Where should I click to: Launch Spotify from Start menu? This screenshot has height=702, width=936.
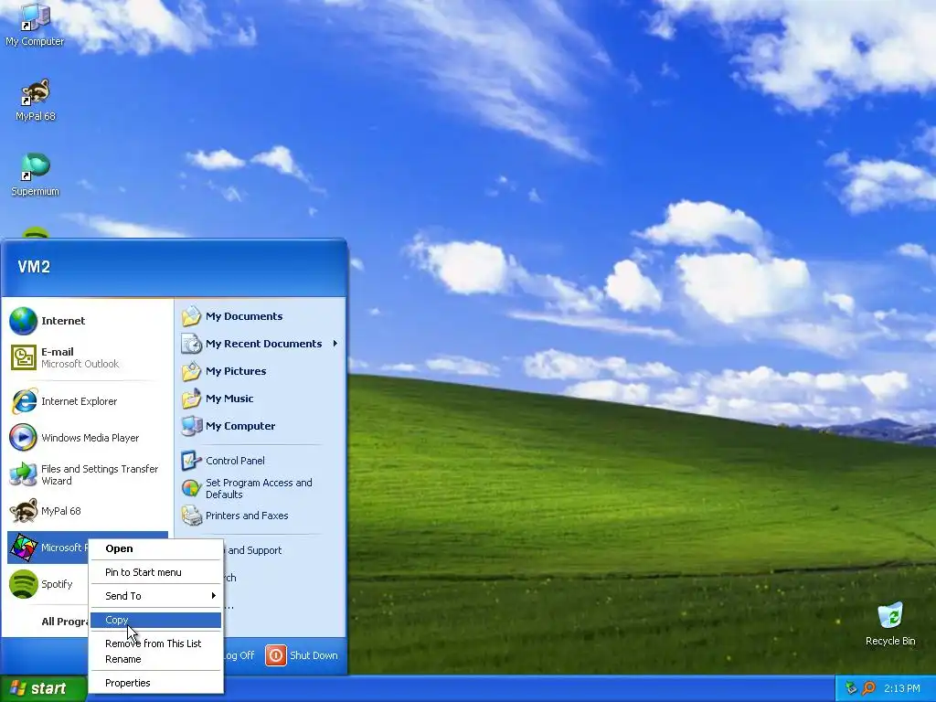(x=48, y=584)
